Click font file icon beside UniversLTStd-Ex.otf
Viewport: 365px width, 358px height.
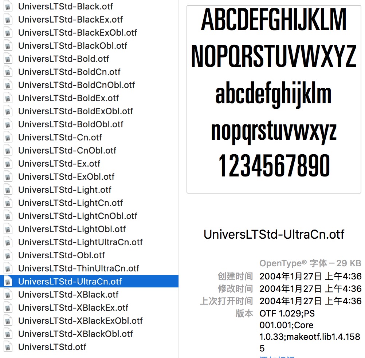tap(8, 164)
